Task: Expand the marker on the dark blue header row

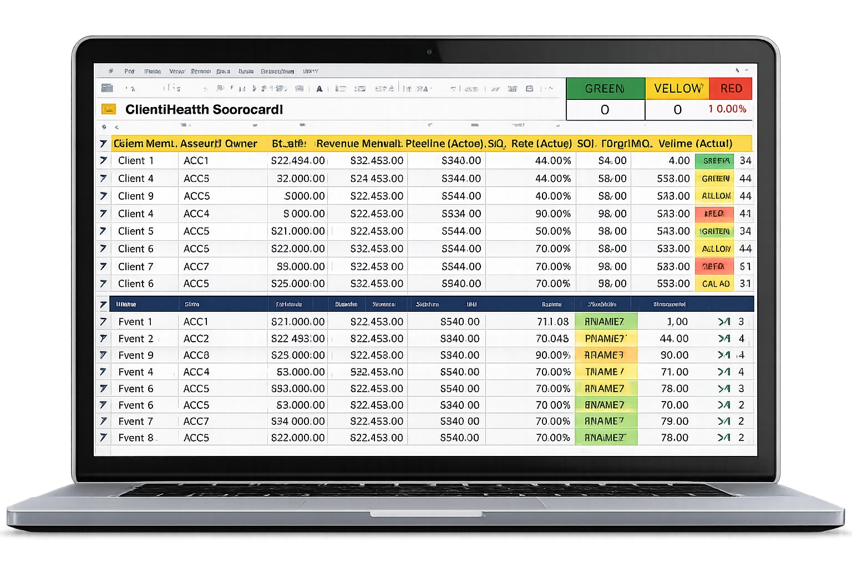Action: tap(103, 305)
